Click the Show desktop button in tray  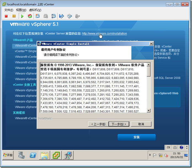tap(186, 155)
